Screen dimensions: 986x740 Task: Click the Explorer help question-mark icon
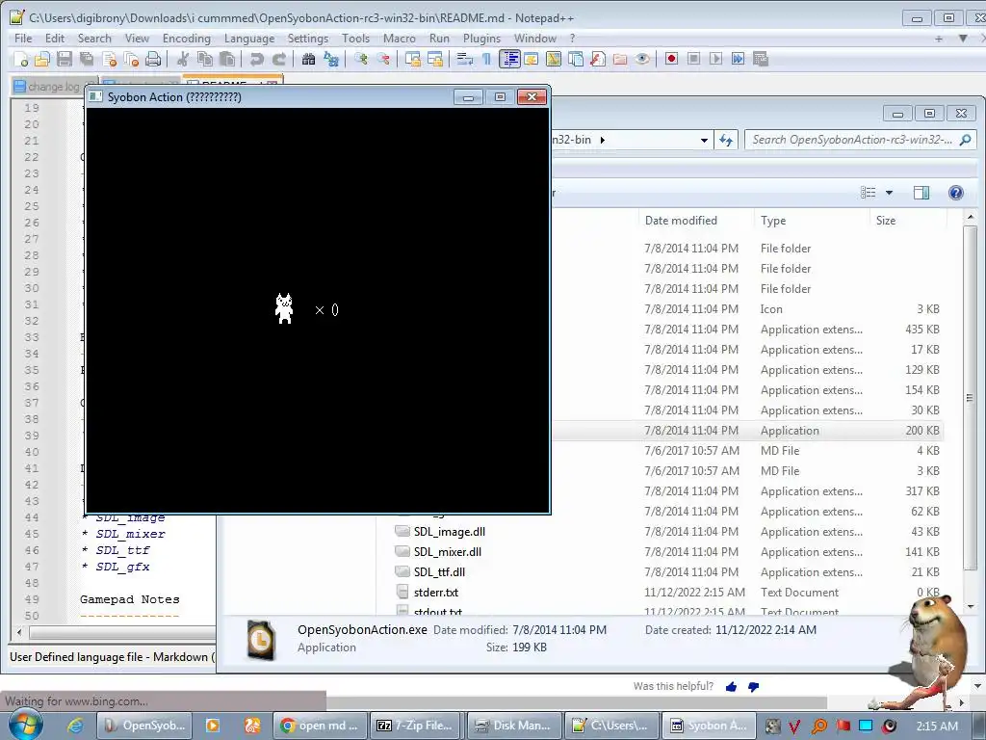[956, 193]
